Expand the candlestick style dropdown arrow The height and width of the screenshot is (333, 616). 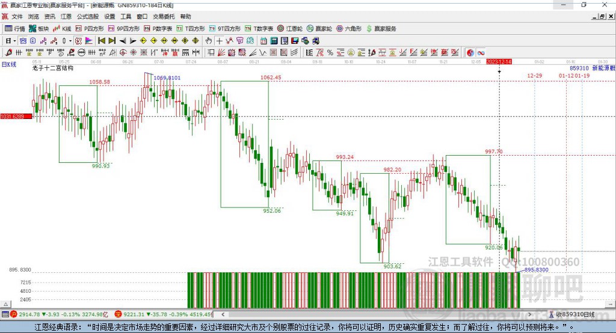pos(70,41)
